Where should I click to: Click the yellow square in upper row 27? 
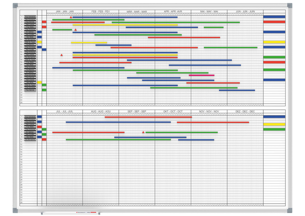click(39, 82)
